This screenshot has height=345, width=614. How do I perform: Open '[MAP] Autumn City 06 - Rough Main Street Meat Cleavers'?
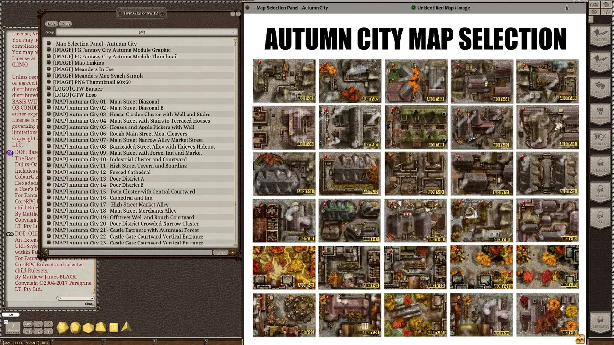click(120, 134)
